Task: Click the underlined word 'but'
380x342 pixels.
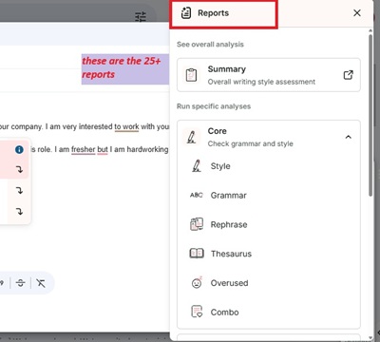Action: click(103, 149)
